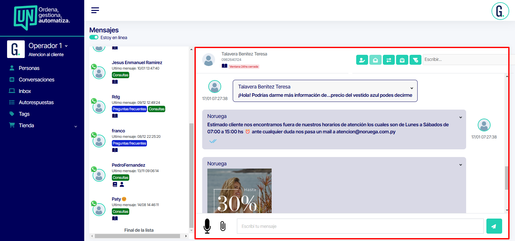Click the Personas sidebar icon
Image resolution: width=515 pixels, height=241 pixels.
click(12, 68)
